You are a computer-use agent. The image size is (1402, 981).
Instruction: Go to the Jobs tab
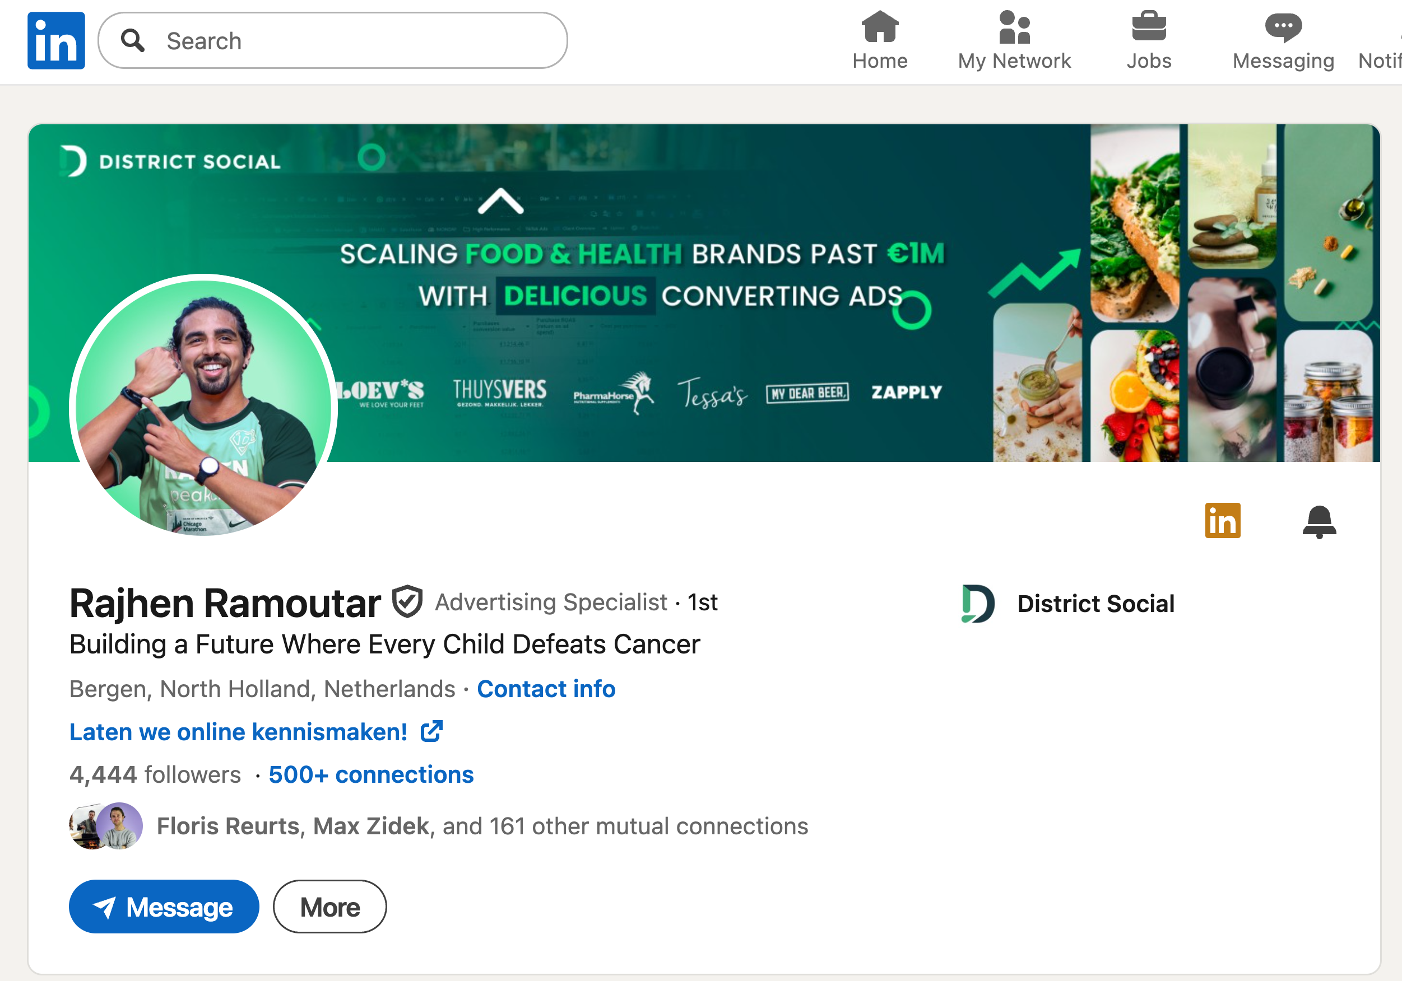point(1149,41)
